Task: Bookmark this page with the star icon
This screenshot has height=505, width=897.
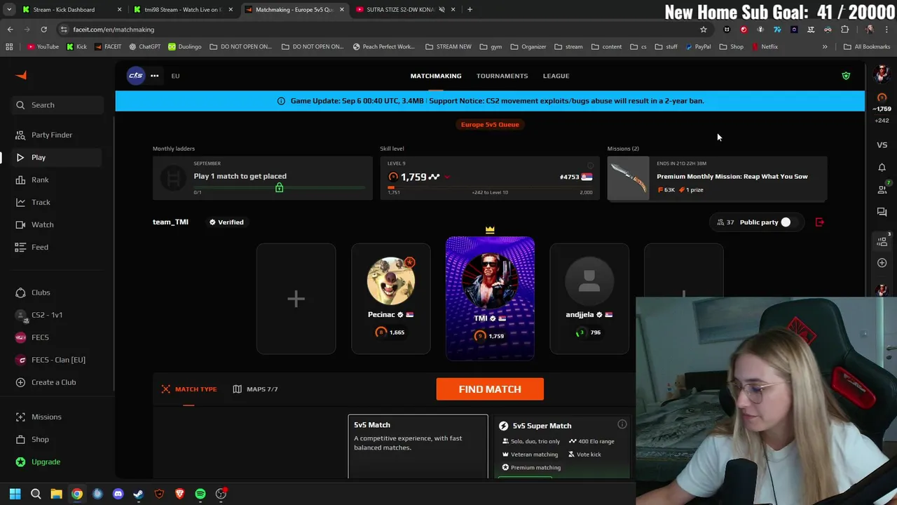Action: [x=703, y=29]
